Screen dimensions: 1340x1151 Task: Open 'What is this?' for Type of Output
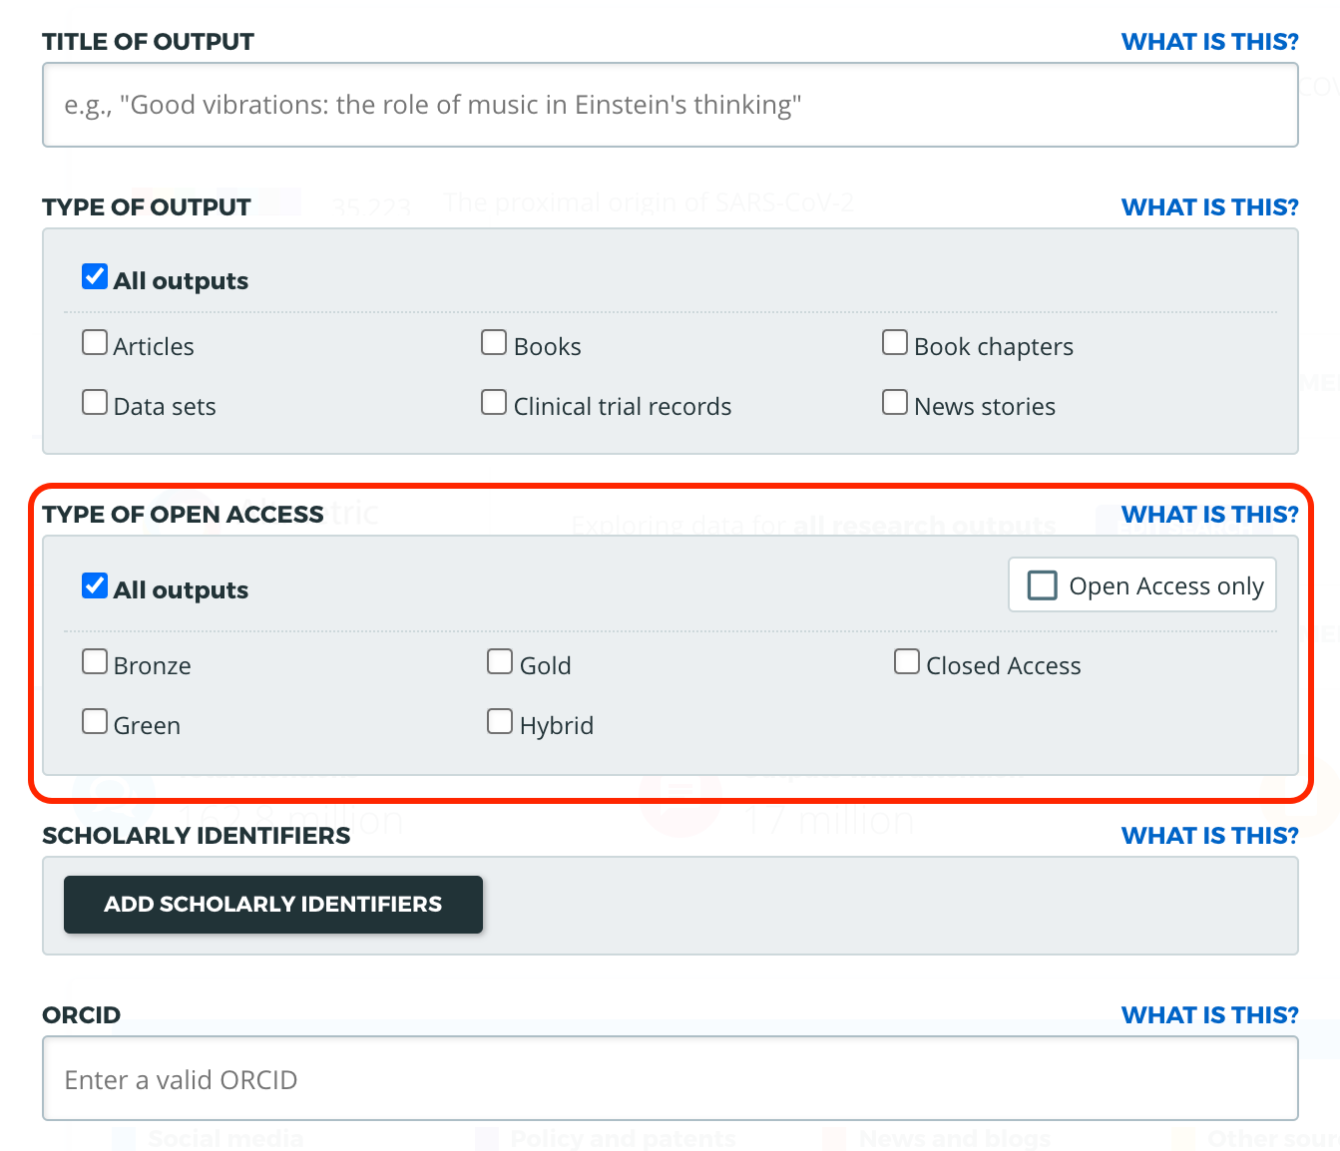click(x=1209, y=207)
